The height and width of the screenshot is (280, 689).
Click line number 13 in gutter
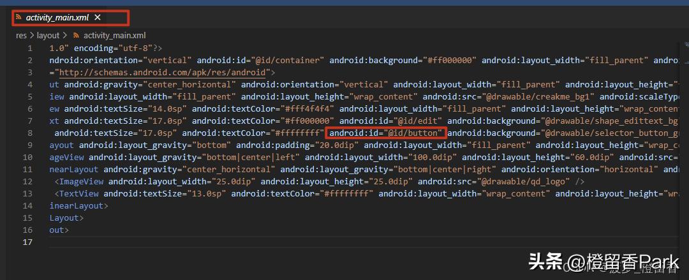[x=27, y=193]
